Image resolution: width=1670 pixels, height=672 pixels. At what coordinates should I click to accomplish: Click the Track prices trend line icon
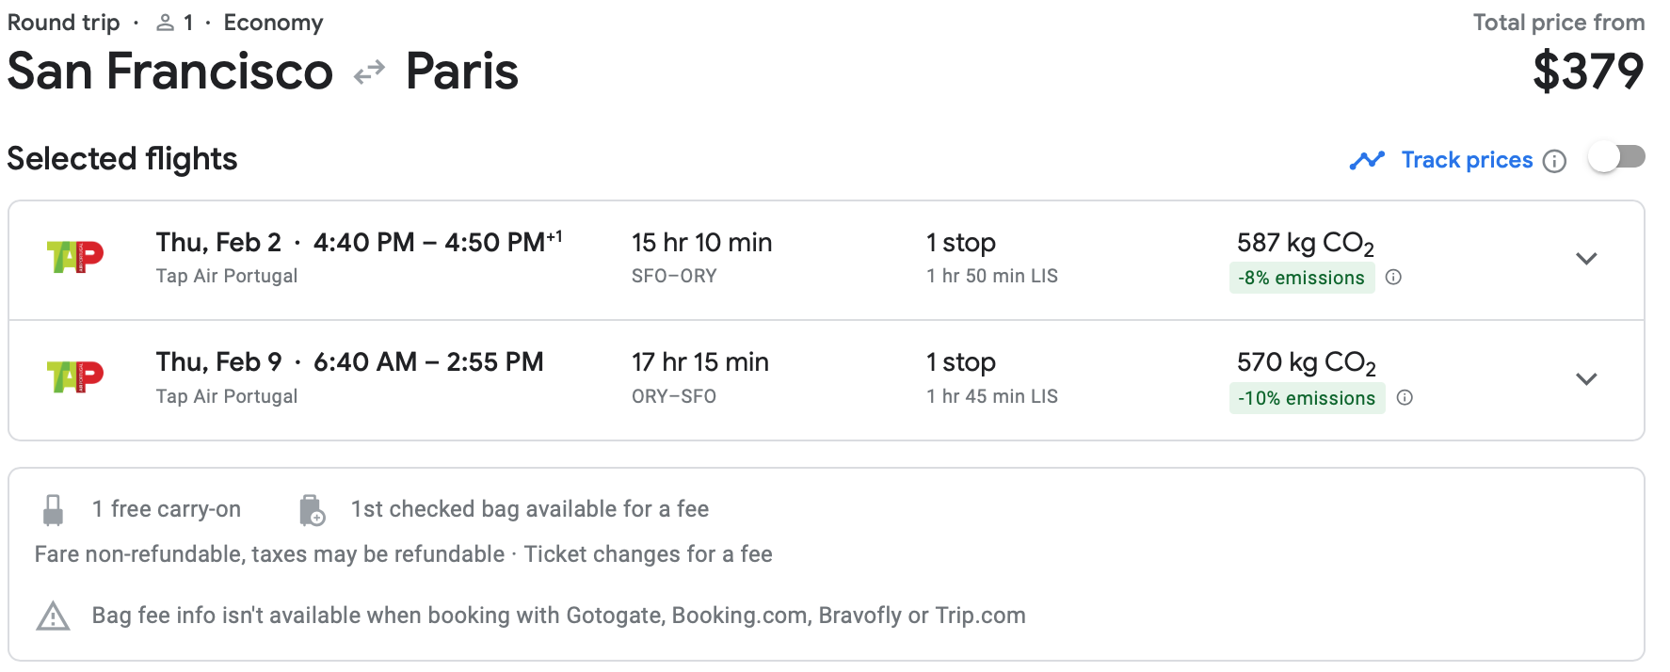(1367, 161)
